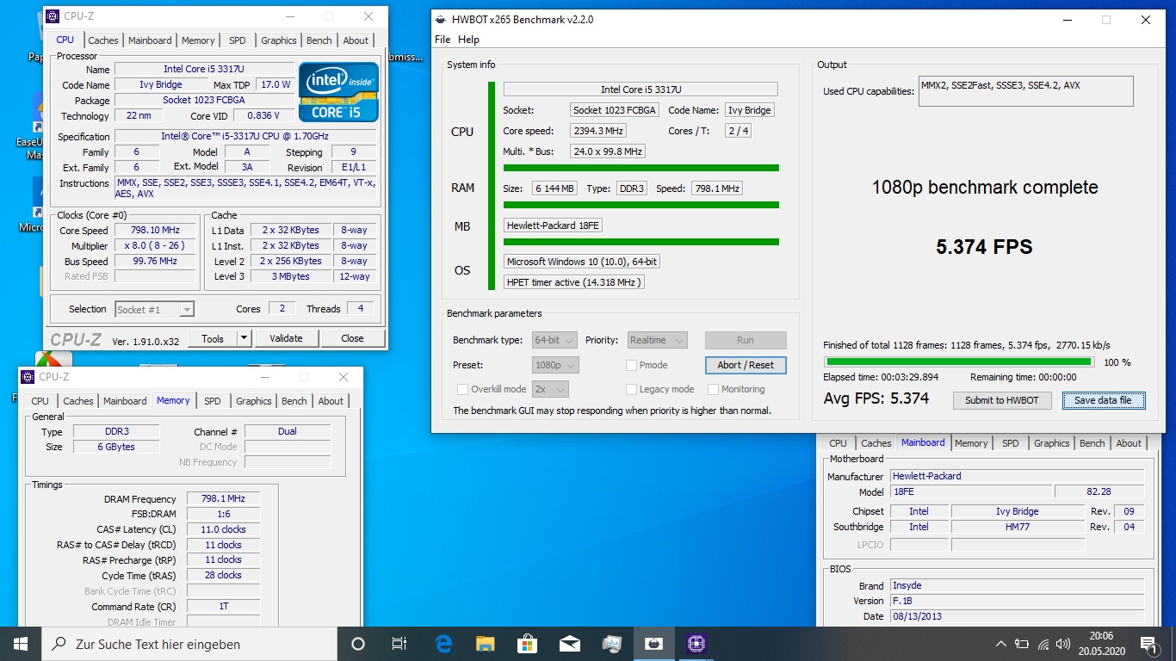The image size is (1176, 661).
Task: Open the Mail app on taskbar
Action: (570, 643)
